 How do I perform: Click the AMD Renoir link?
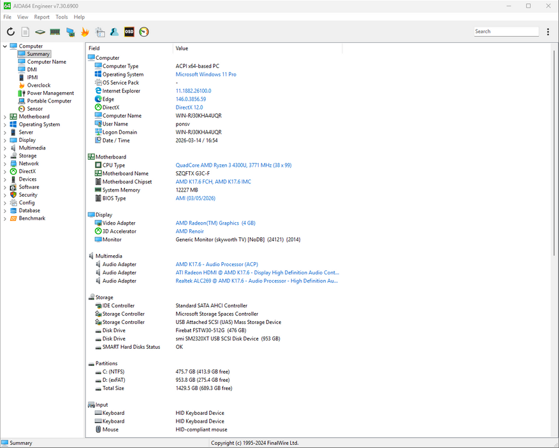190,231
